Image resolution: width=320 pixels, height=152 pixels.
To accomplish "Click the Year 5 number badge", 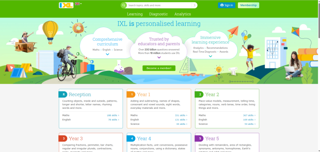I will tap(200, 138).
